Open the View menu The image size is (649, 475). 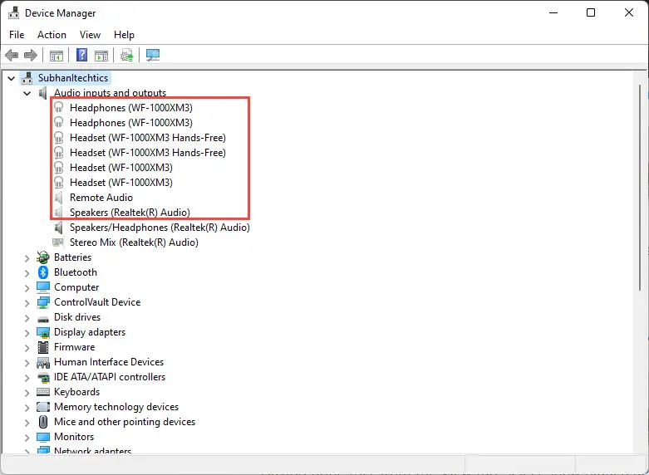(x=90, y=35)
